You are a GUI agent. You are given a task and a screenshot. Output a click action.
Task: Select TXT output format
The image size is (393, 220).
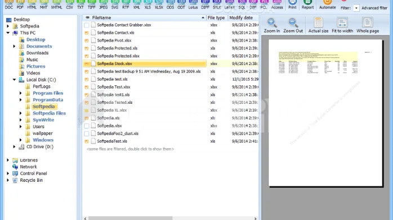pyautogui.click(x=80, y=4)
